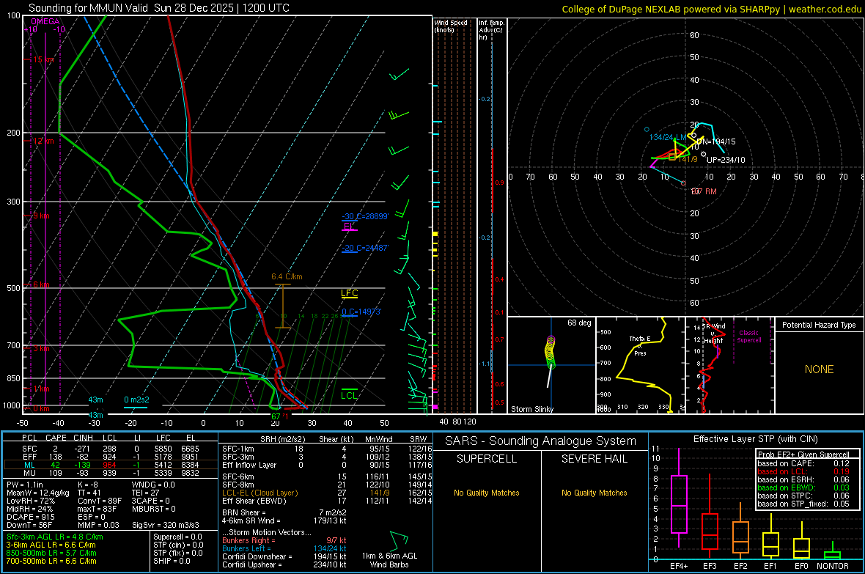Click the '68 deg' Storm Slinky value
865x574 pixels.
point(578,323)
